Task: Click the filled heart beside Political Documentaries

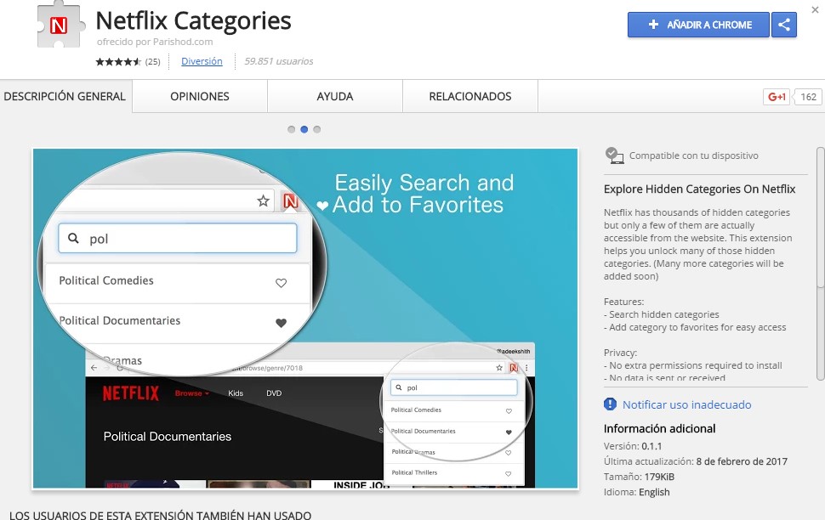Action: [x=282, y=323]
